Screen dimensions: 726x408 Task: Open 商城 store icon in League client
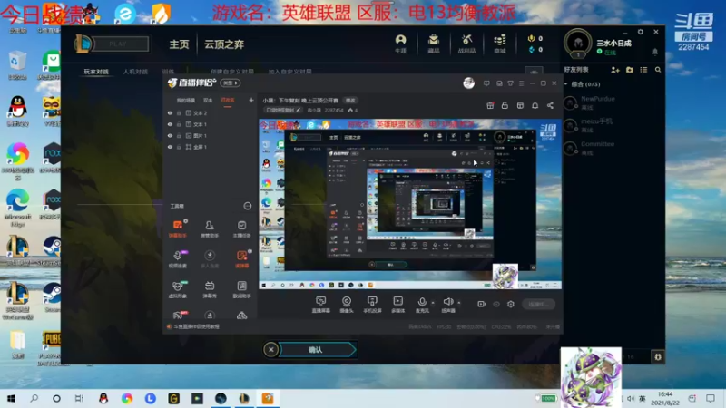tap(500, 44)
